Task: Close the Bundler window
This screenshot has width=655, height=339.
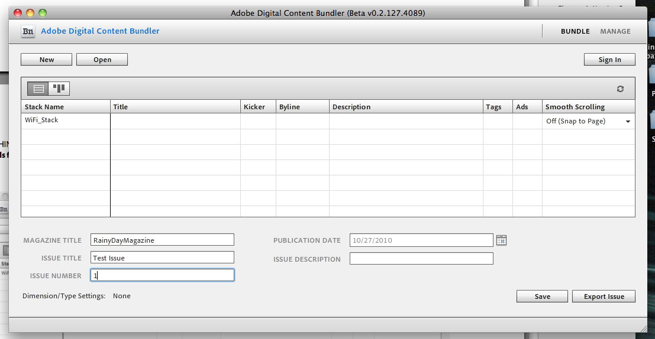Action: click(x=18, y=13)
